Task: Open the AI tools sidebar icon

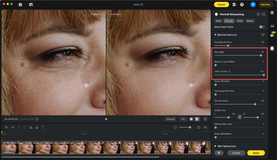Action: [272, 26]
